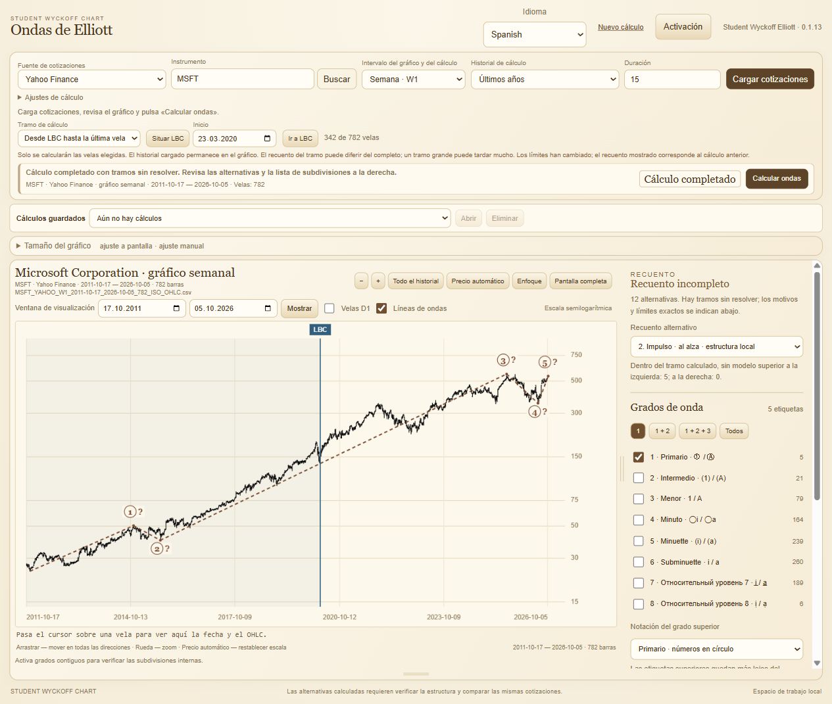Image resolution: width=832 pixels, height=704 pixels.
Task: Enable the Menor wave grade checkbox
Action: 638,499
